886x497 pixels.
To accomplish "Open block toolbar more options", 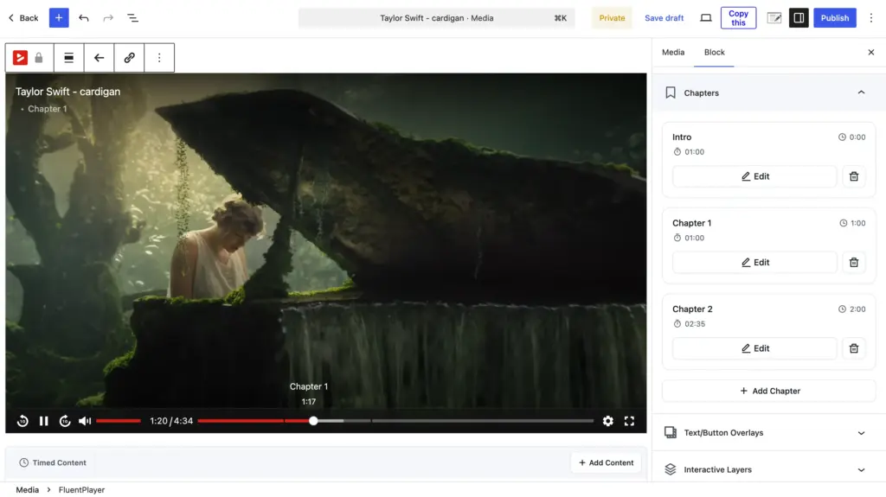I will 159,58.
